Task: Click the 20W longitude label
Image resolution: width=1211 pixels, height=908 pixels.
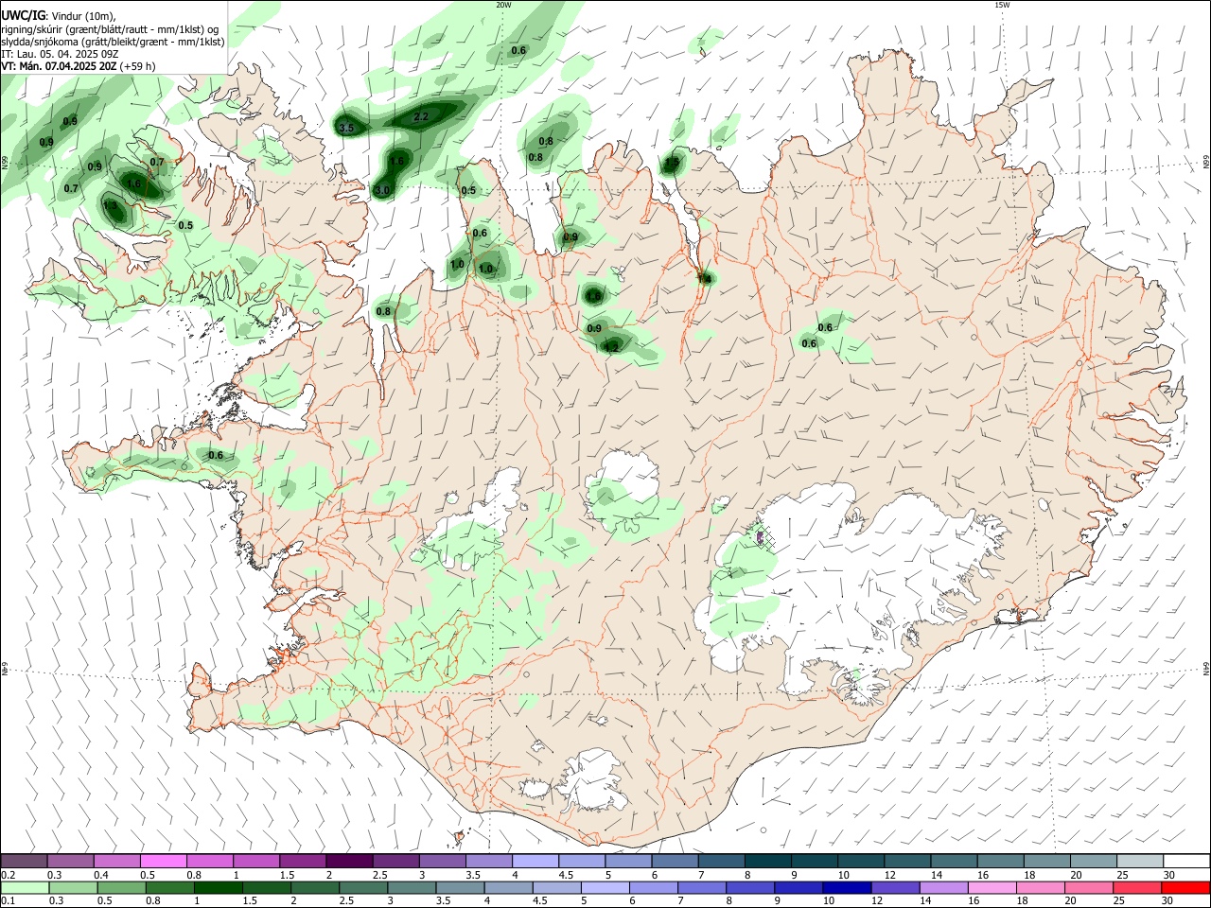Action: [x=503, y=5]
